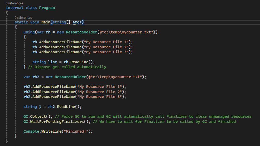This screenshot has height=146, width=260.
Task: Place cursor on Main method name
Action: pyautogui.click(x=46, y=22)
